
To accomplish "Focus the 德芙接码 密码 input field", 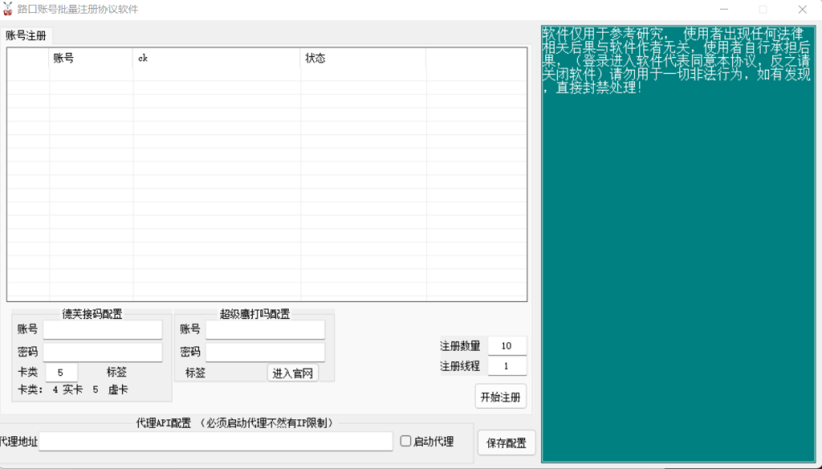I will [x=103, y=352].
